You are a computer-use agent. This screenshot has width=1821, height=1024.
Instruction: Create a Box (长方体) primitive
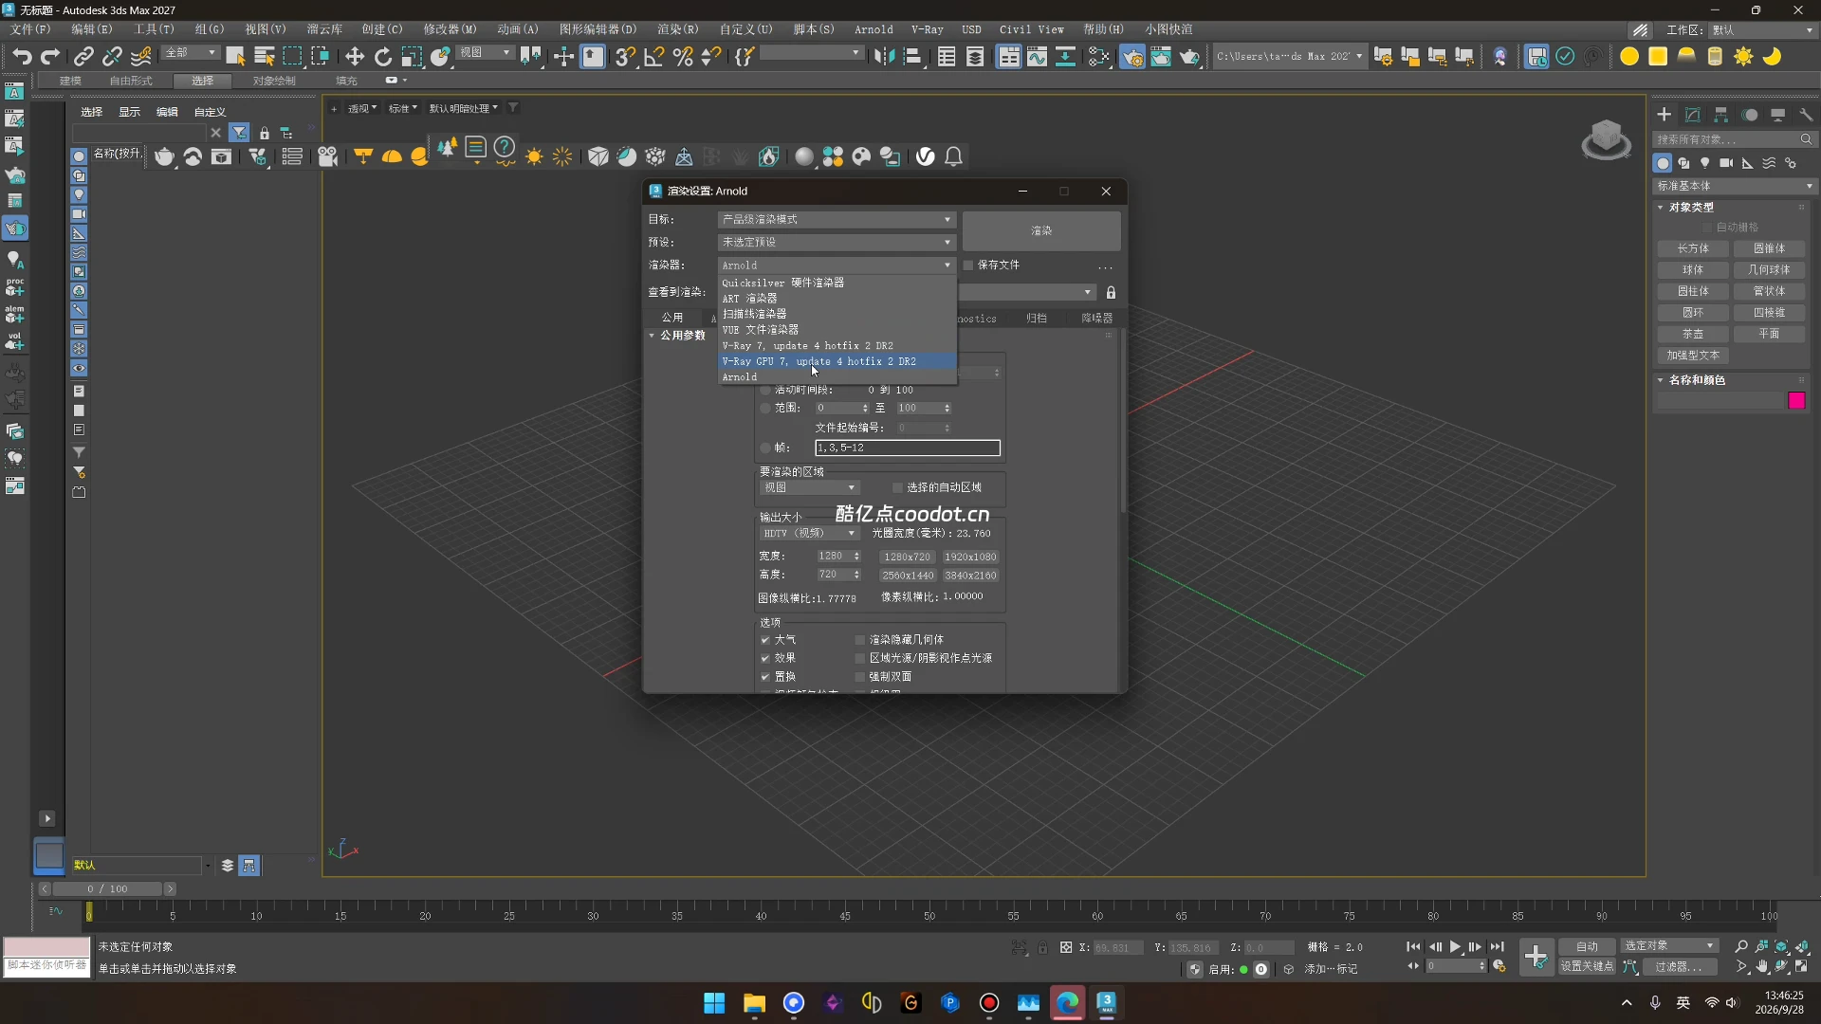(x=1693, y=248)
